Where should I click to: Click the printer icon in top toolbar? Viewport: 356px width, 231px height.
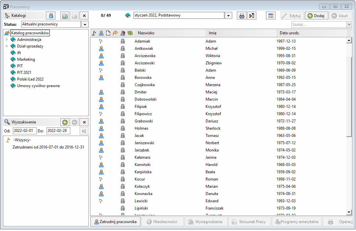coord(242,16)
